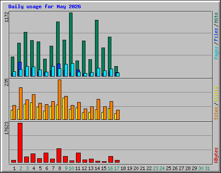Select green day 30 on the x-axis
221x173 pixels.
point(201,168)
